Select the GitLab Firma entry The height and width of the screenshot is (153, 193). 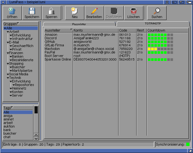point(116,45)
